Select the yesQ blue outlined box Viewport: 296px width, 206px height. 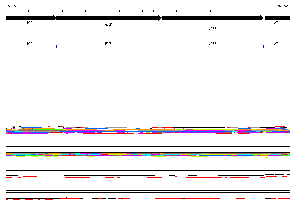[x=213, y=46]
